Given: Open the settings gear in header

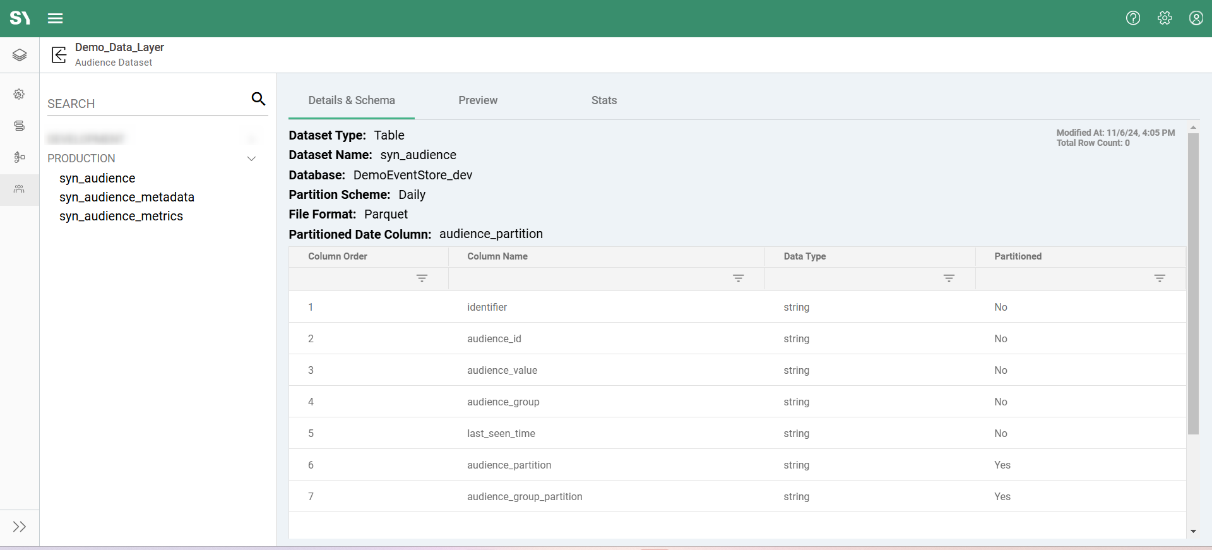Looking at the screenshot, I should tap(1165, 18).
